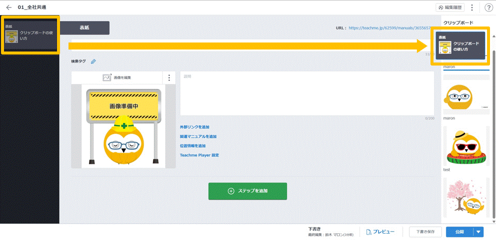The width and height of the screenshot is (496, 240).
Task: Open Teachme Player settings
Action: pos(199,155)
